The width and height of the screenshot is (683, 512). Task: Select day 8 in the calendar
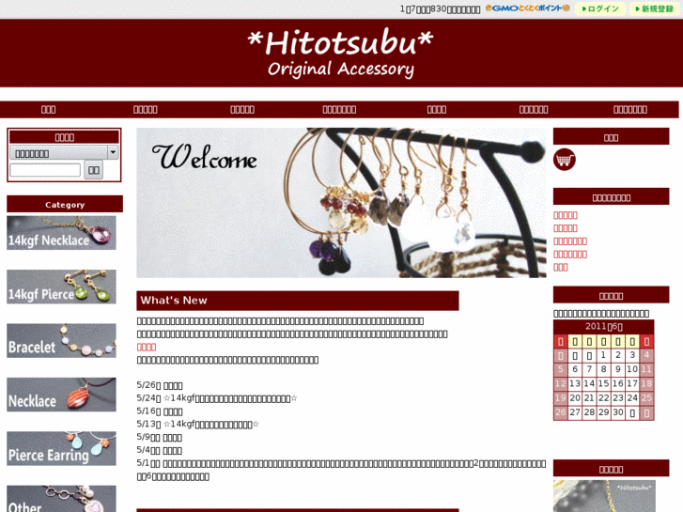[603, 369]
